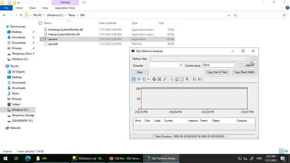Click the browse ellipsis button for Perfmon Files
Viewport: 290px width, 163px height.
[x=254, y=59]
